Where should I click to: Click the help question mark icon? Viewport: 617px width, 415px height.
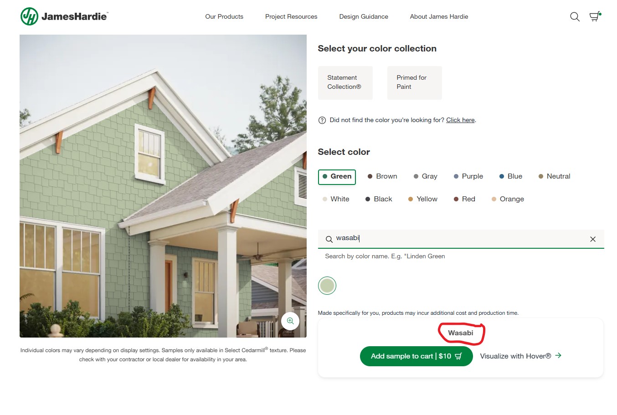322,120
